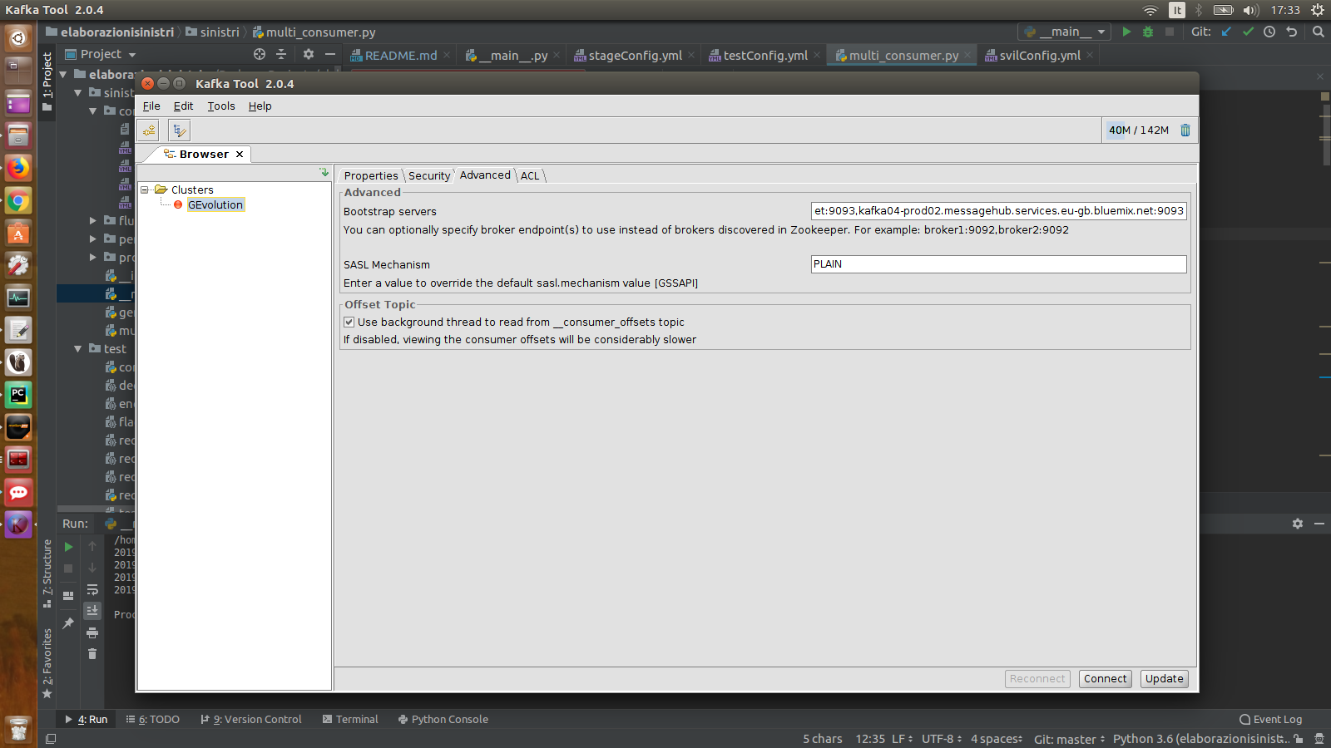Click the Bootstrap servers input field

tap(998, 211)
